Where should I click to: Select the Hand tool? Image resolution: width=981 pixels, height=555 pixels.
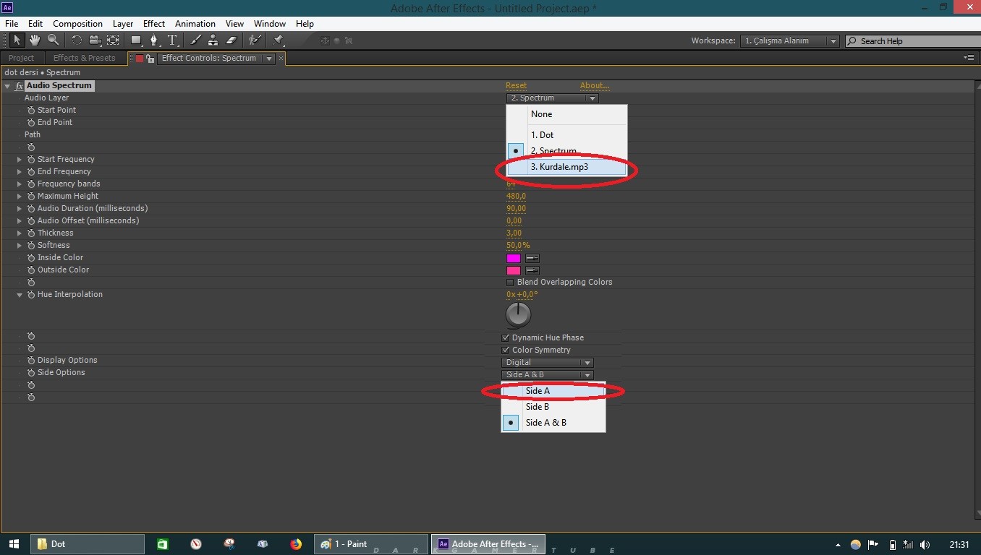pyautogui.click(x=35, y=40)
